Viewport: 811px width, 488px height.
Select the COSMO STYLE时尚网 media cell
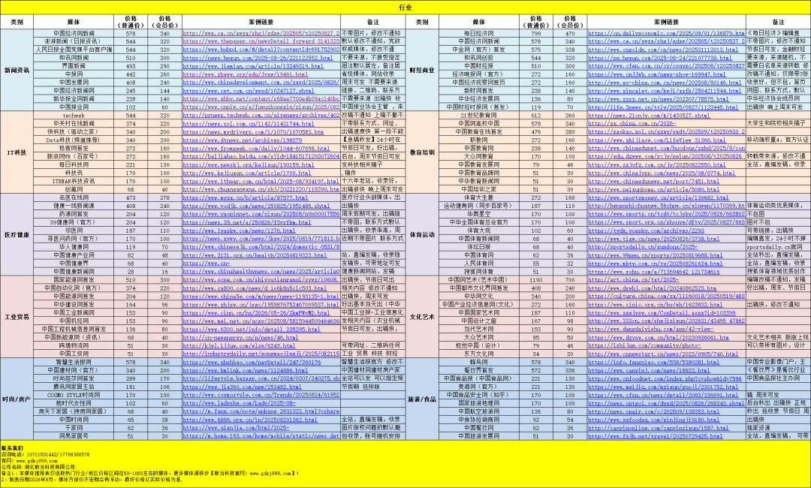(74, 395)
